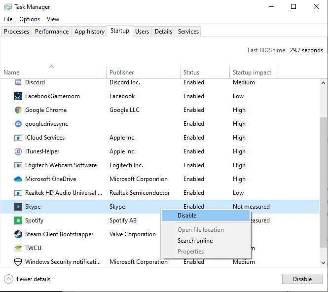
Task: Click Properties in the context menu
Action: tap(206, 252)
